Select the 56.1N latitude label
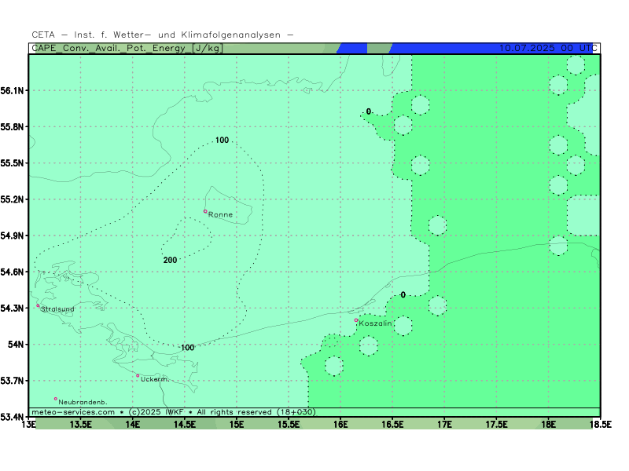 [x=12, y=90]
